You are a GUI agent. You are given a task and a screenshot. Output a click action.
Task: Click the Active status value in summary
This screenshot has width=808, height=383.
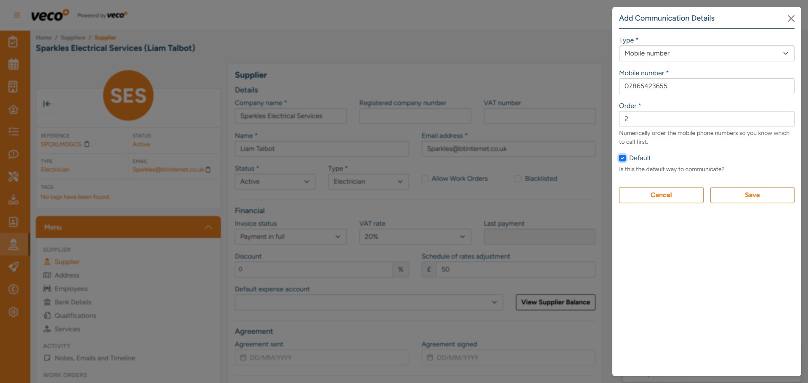141,145
